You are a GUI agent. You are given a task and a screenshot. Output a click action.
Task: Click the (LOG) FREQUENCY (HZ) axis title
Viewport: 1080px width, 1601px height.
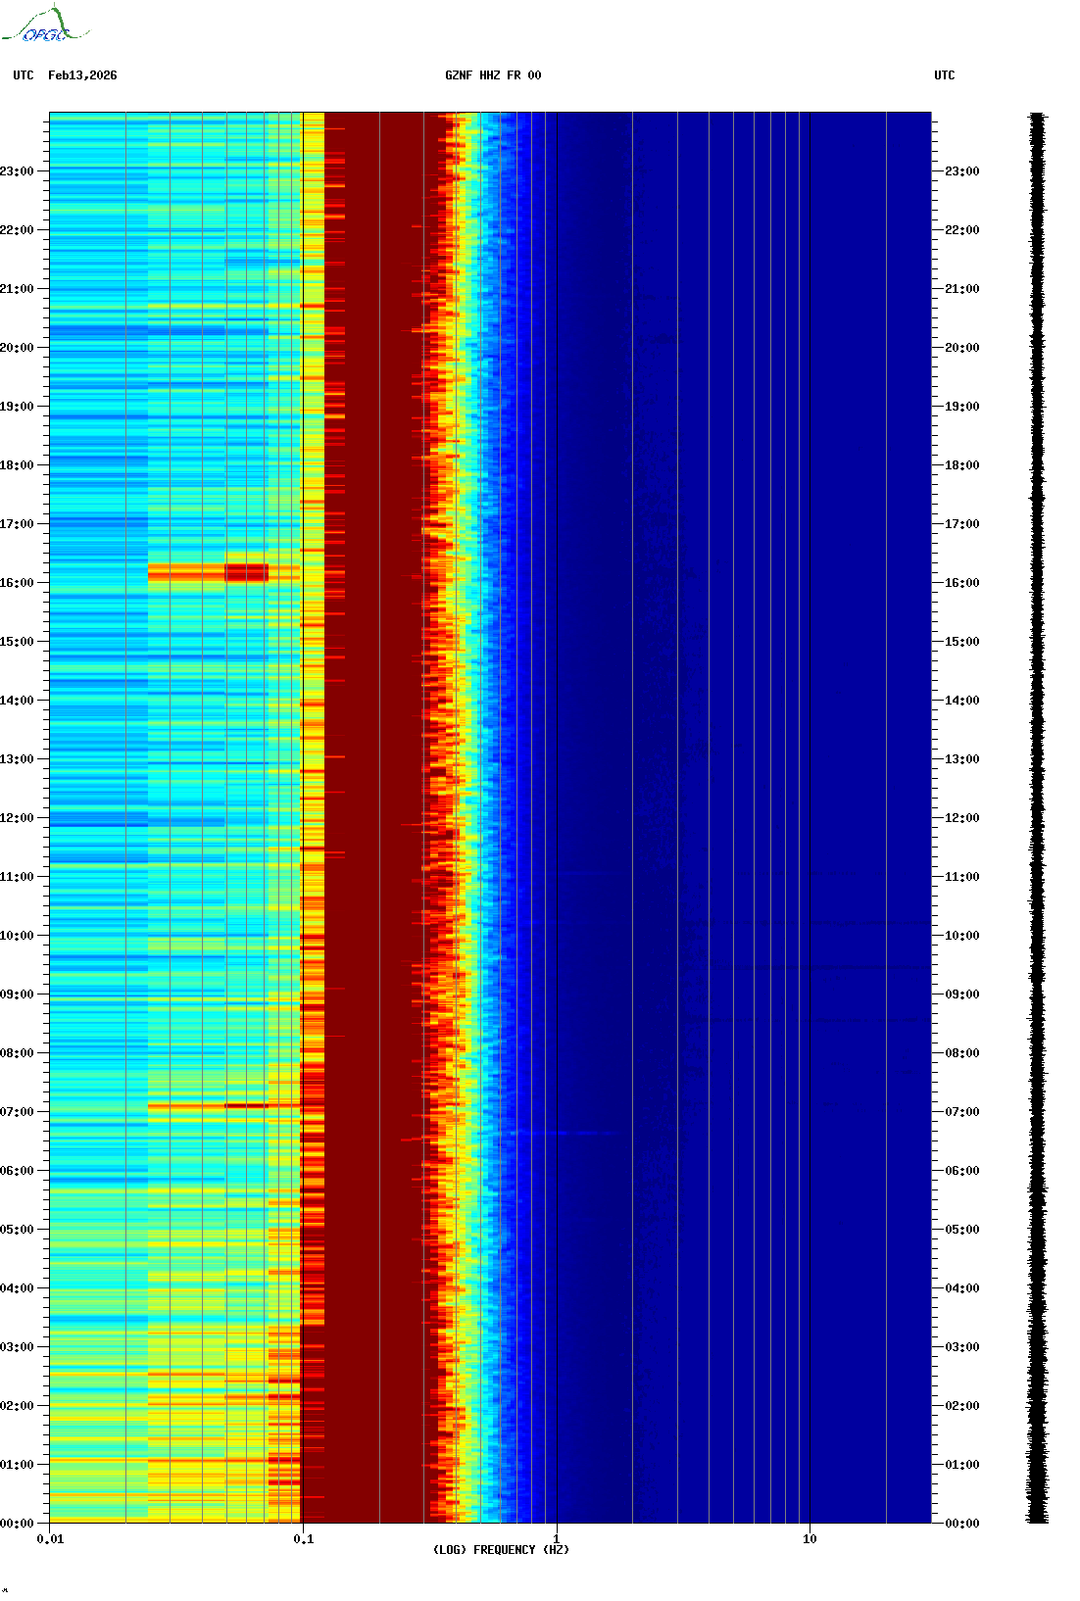(x=501, y=1550)
